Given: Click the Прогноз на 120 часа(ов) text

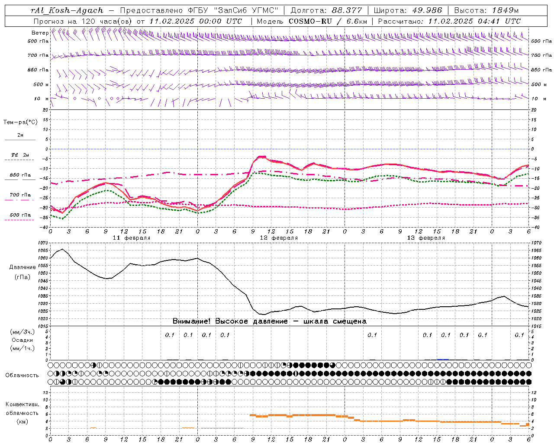Looking at the screenshot, I should point(83,21).
